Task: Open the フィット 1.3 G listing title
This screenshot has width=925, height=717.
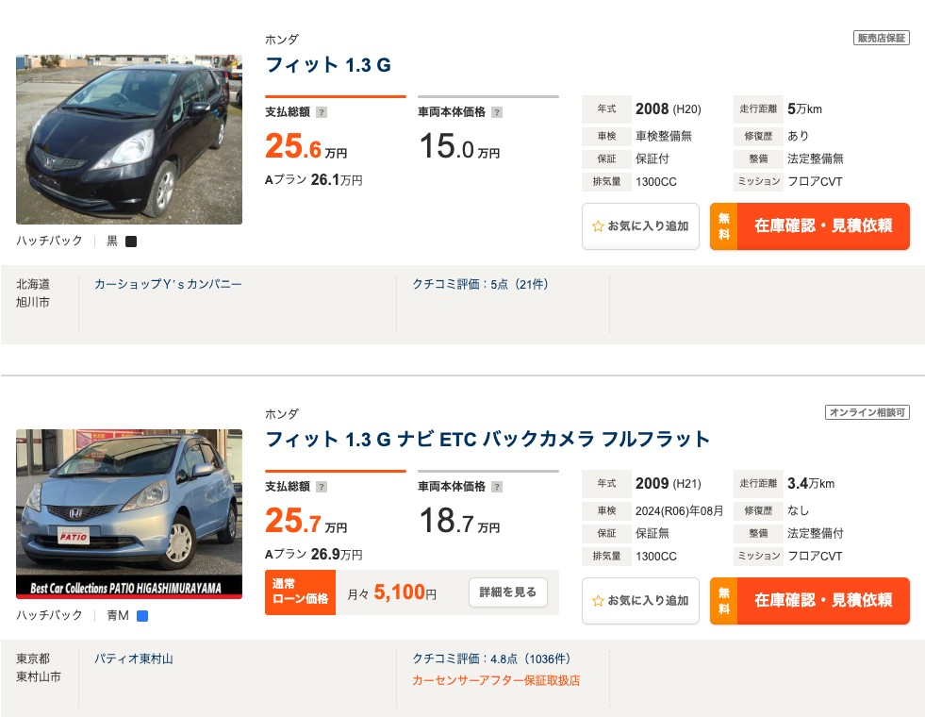Action: click(x=328, y=65)
